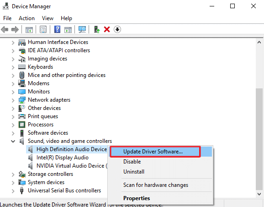Click the Storage controllers icon
This screenshot has height=207, width=264.
(x=22, y=174)
